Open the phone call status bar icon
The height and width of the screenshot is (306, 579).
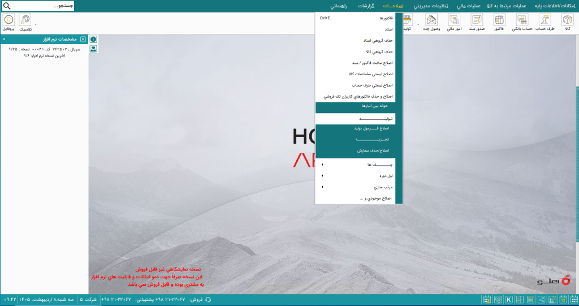pos(498,300)
